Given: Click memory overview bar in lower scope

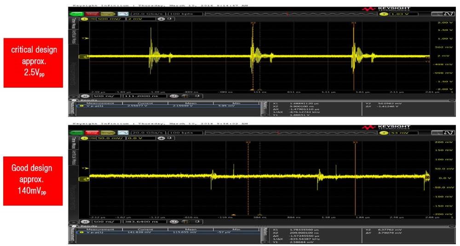Looking at the screenshot, I should tap(290, 133).
